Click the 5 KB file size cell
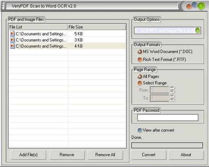 [78, 34]
